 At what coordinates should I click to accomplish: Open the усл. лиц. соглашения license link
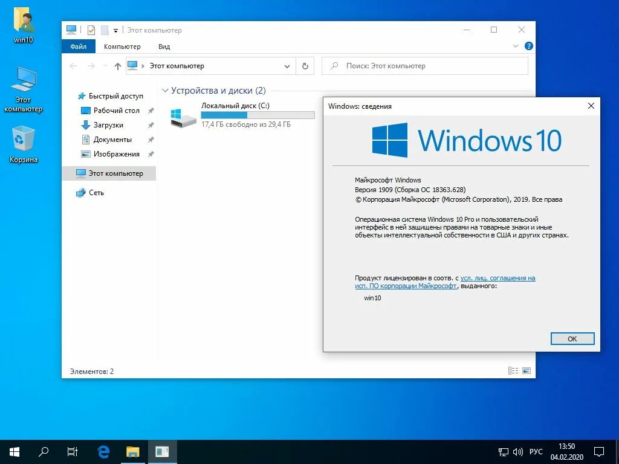point(498,278)
